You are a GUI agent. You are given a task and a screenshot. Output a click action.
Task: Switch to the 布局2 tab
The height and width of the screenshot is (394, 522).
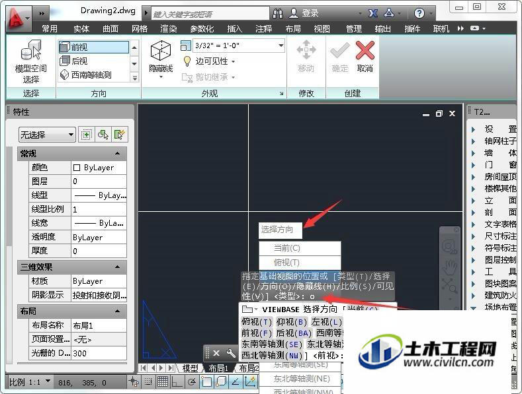click(x=249, y=368)
